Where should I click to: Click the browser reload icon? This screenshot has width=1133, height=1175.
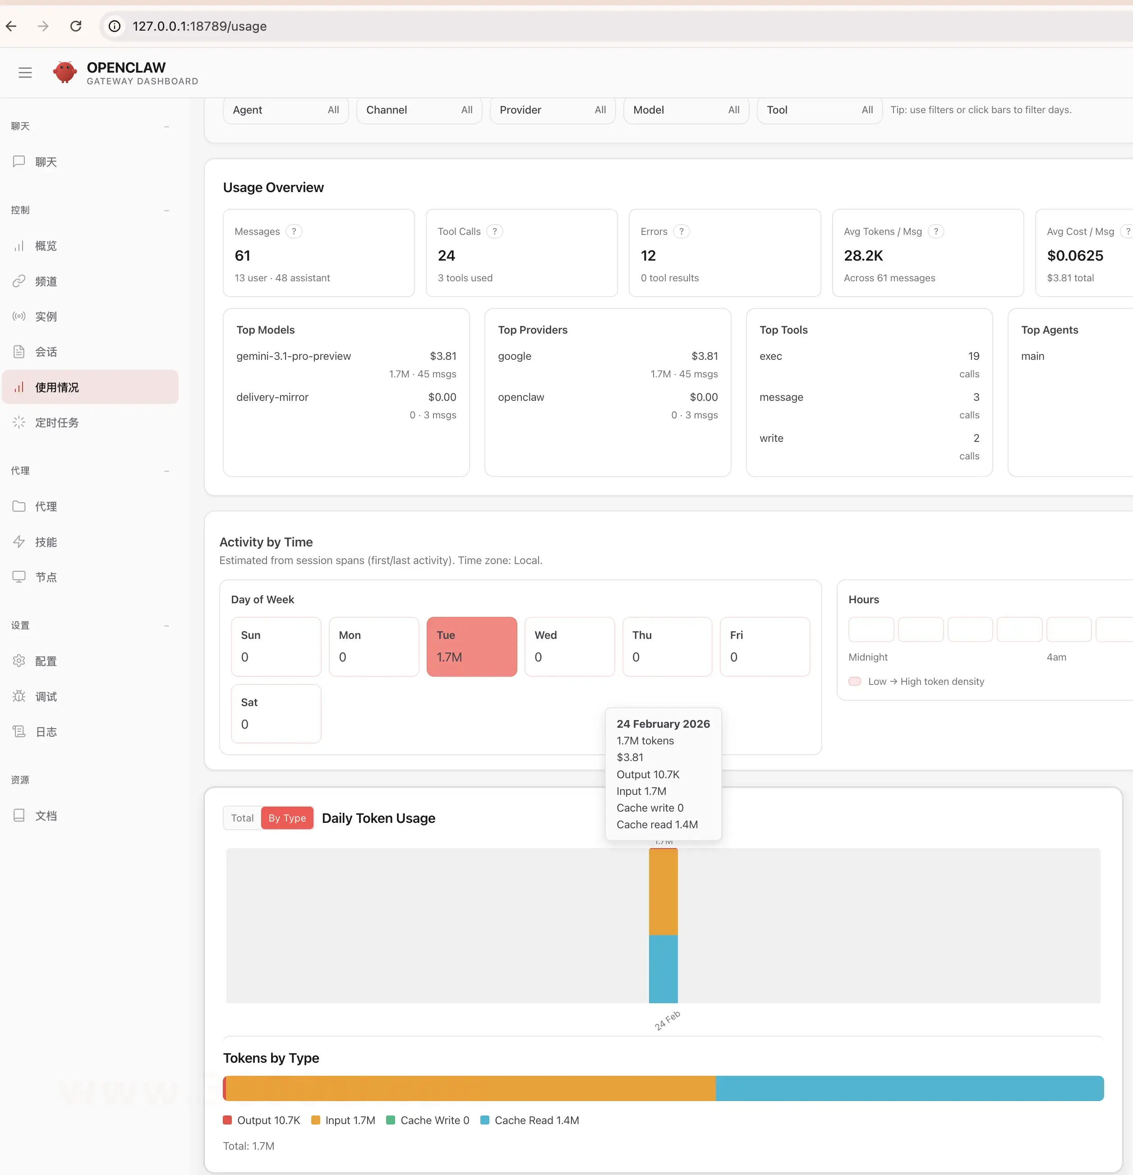(x=76, y=26)
